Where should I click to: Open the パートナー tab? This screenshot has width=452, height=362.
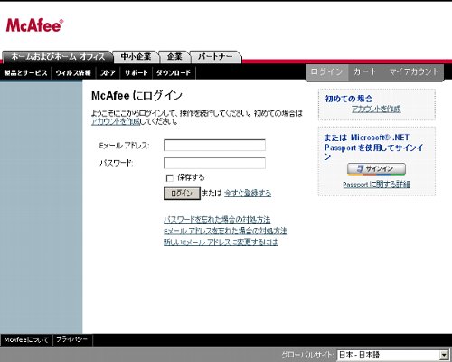click(x=215, y=57)
